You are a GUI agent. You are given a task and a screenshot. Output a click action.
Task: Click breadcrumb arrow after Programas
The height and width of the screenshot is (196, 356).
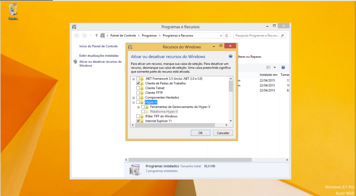(160, 36)
